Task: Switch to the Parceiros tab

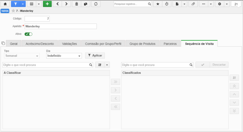Action: pos(170,44)
